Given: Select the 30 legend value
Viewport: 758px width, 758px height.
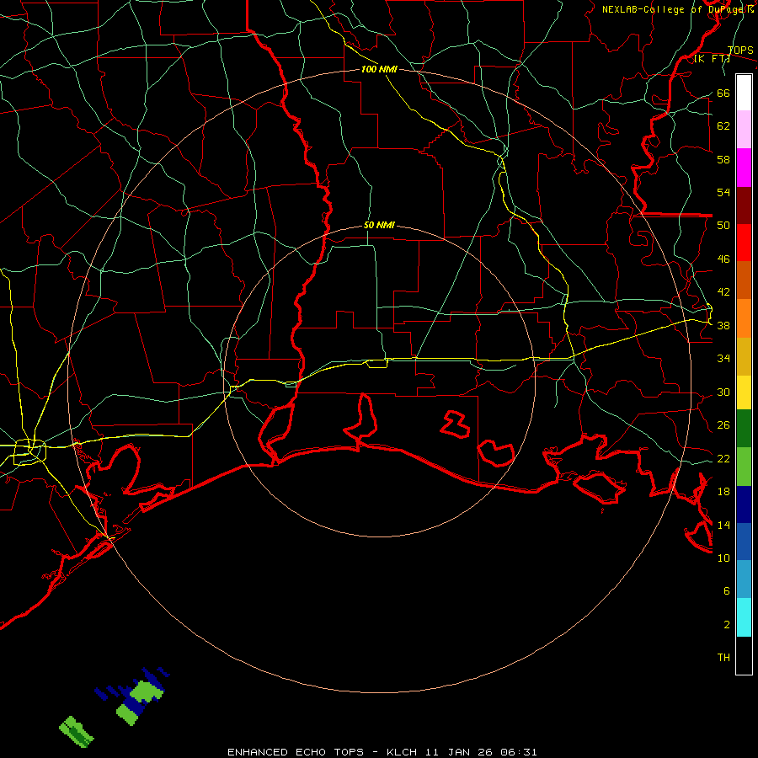Looking at the screenshot, I should pyautogui.click(x=723, y=392).
